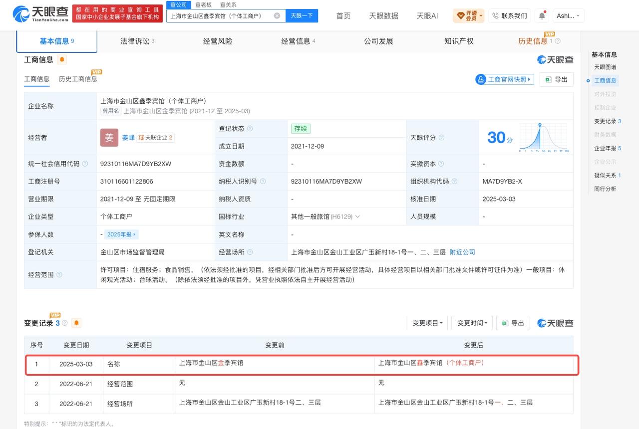
Task: Click the bell icon beside 工商信息 heading
Action: (x=62, y=59)
